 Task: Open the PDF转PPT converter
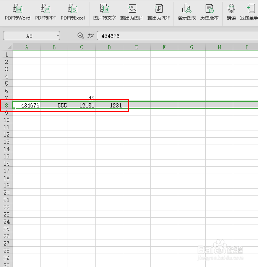(x=45, y=12)
